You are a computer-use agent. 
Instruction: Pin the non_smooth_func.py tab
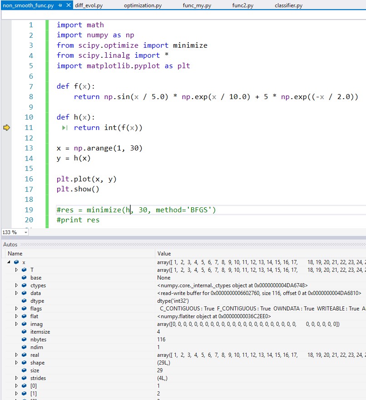tap(60, 5)
